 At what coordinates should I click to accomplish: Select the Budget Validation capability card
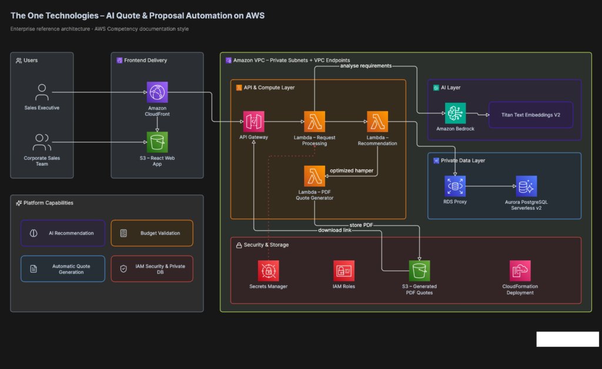152,233
